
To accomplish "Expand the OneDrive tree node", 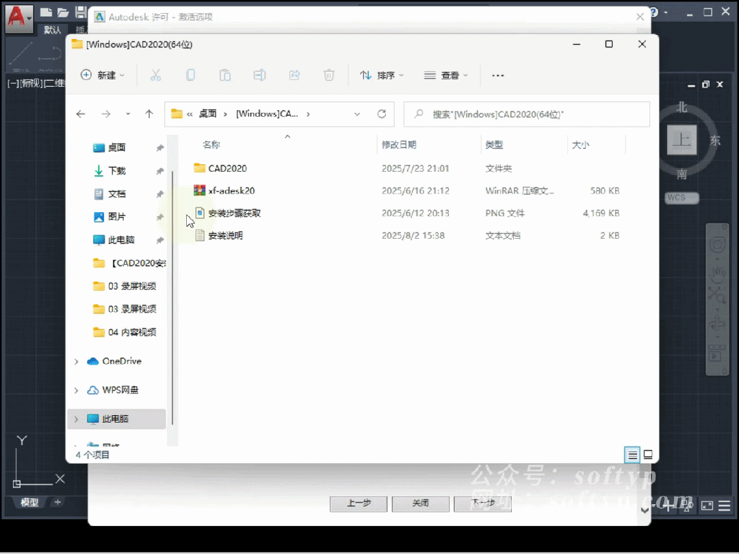I will (x=77, y=361).
